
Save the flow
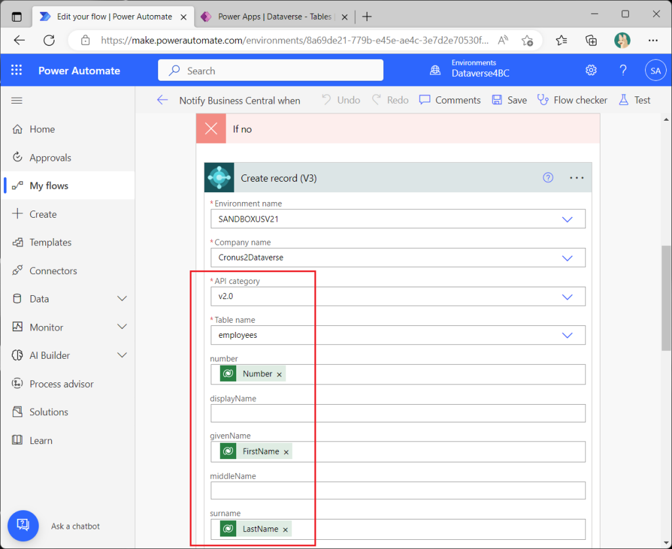pyautogui.click(x=509, y=100)
